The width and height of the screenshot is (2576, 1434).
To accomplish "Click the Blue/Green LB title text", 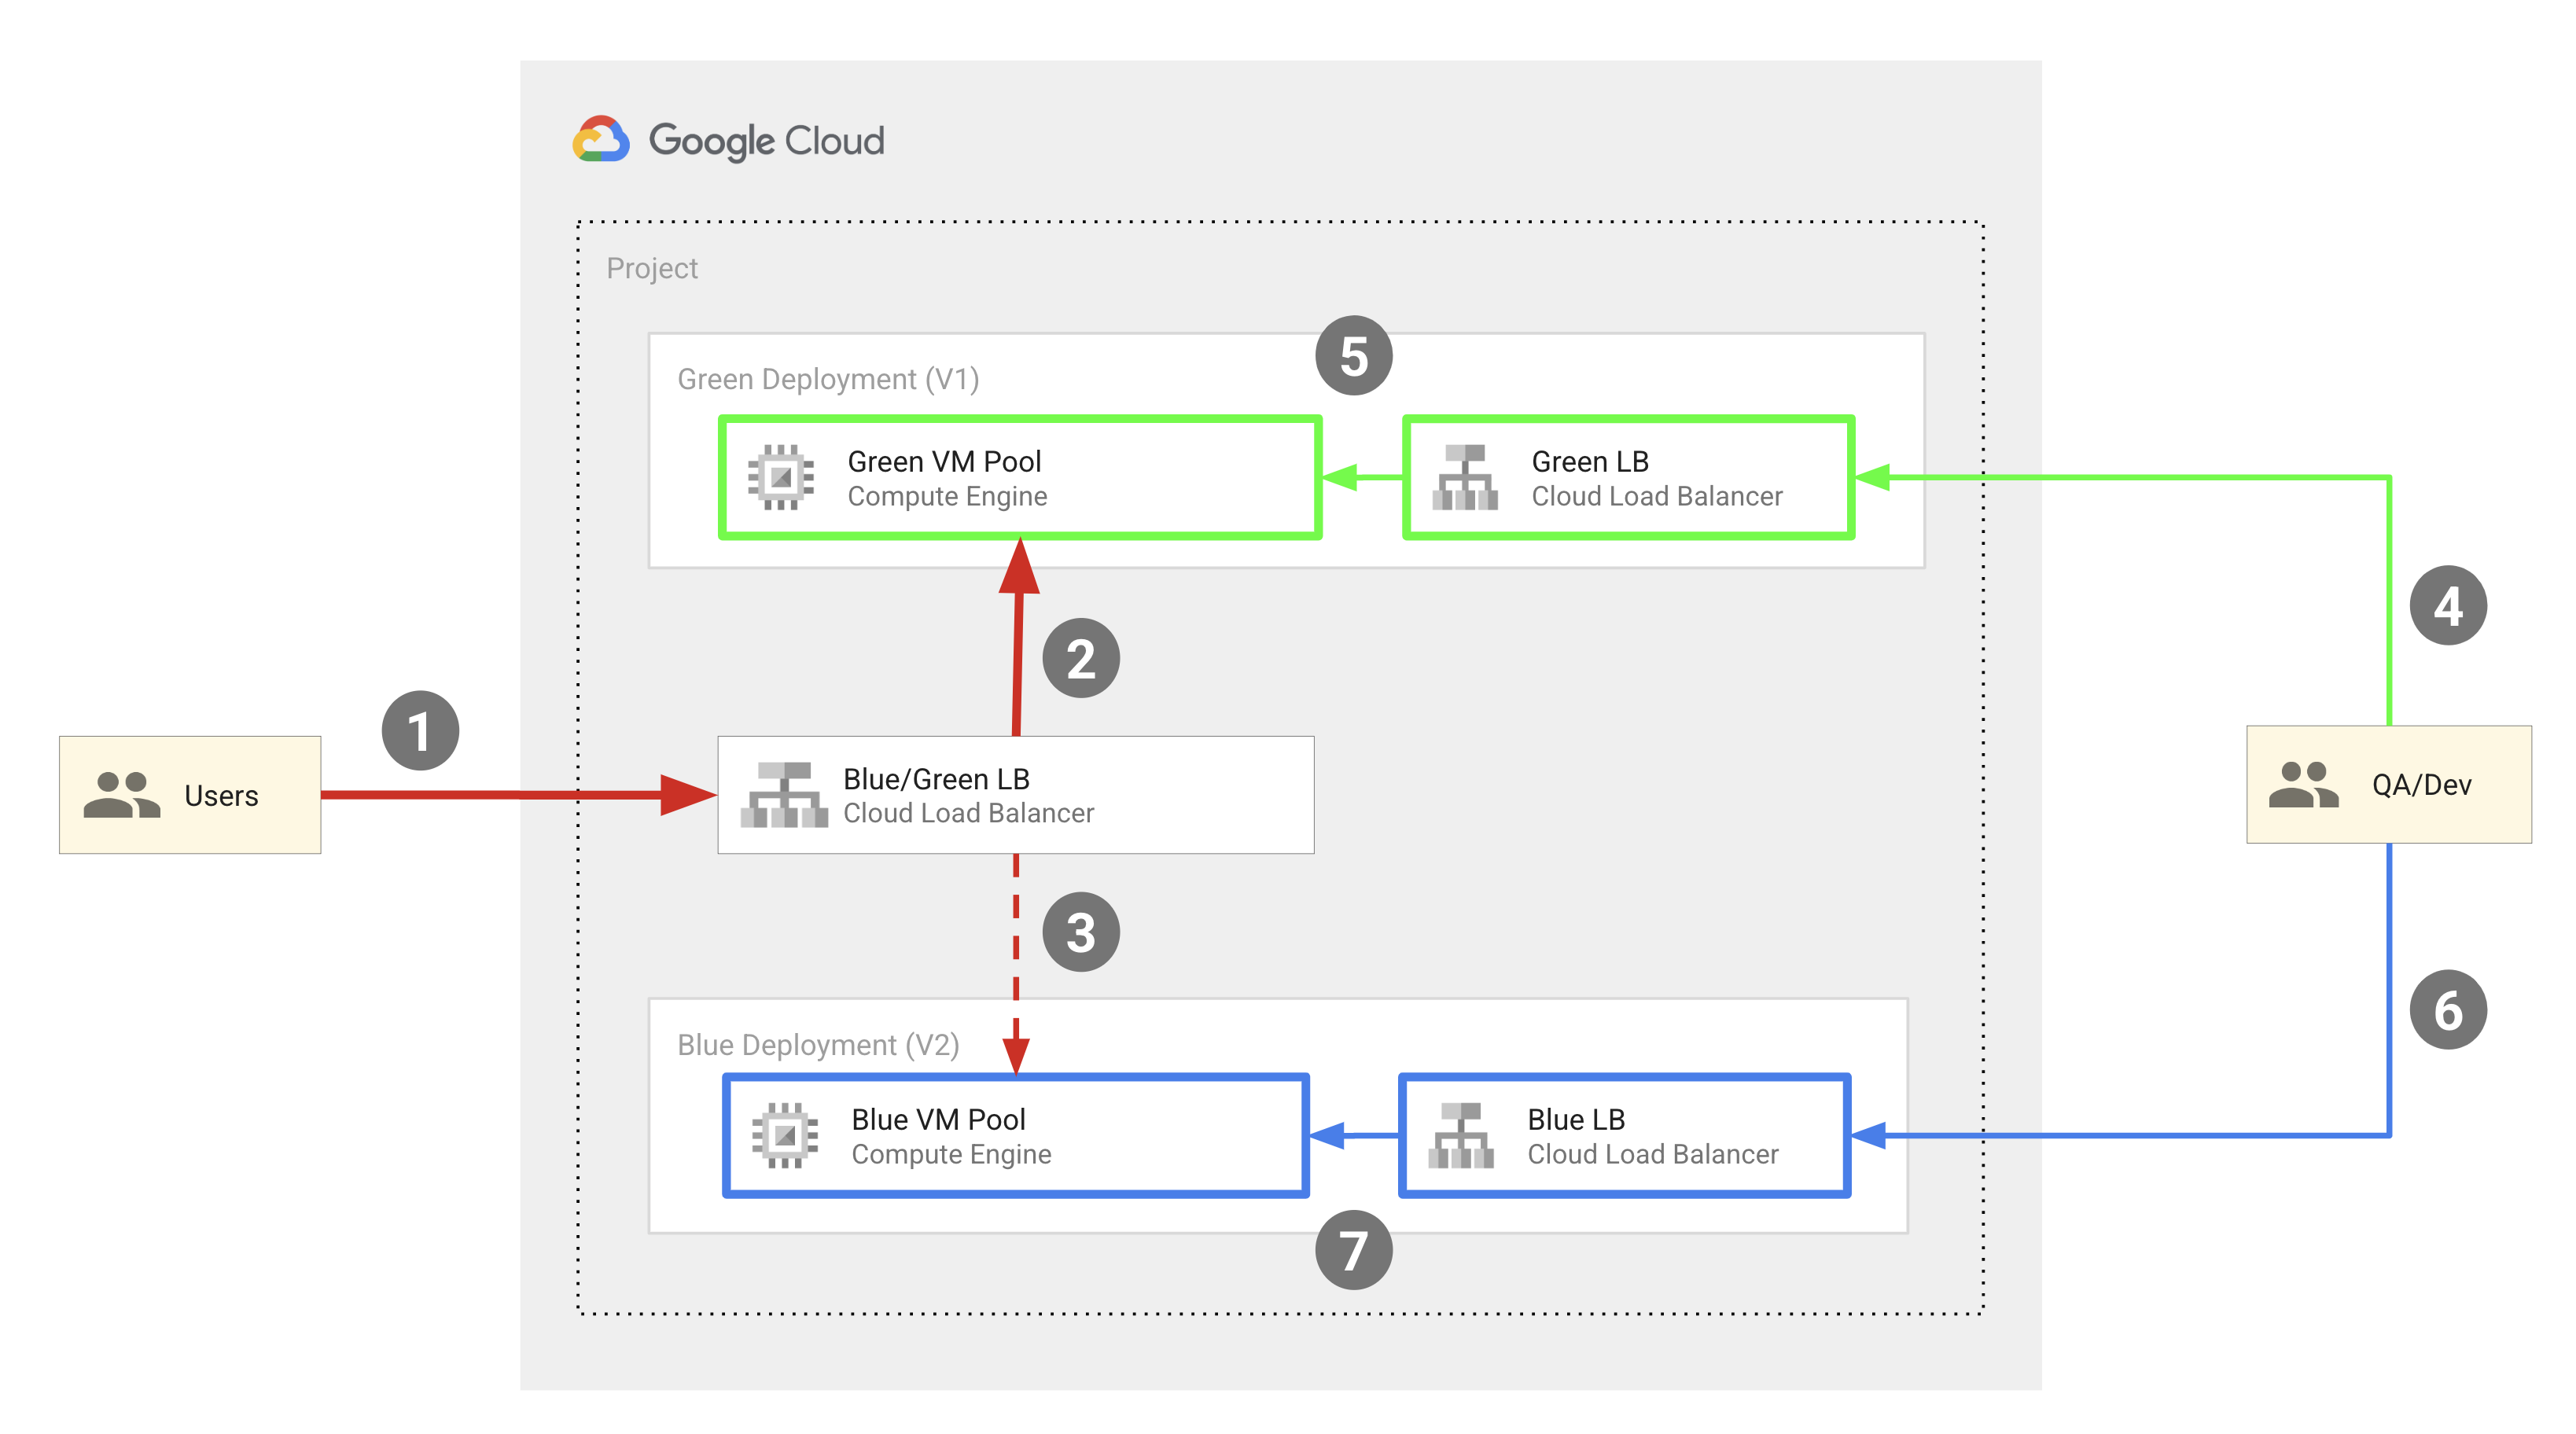I will pyautogui.click(x=936, y=778).
